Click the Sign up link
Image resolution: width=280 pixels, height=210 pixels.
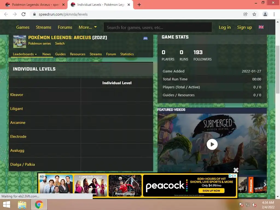(x=244, y=27)
